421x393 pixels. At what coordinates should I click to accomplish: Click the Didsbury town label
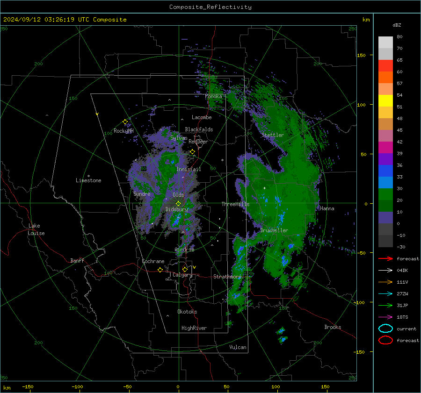pos(177,209)
